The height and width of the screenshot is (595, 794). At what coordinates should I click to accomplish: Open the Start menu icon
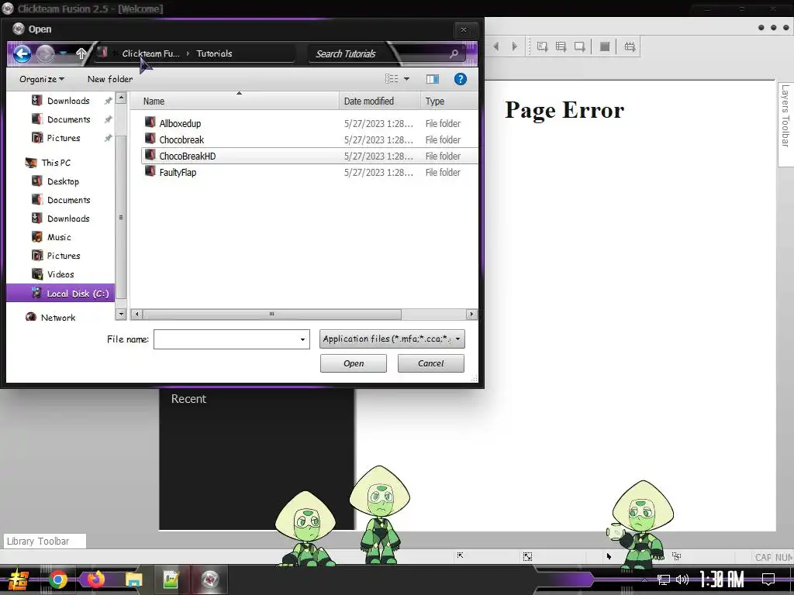(x=19, y=580)
